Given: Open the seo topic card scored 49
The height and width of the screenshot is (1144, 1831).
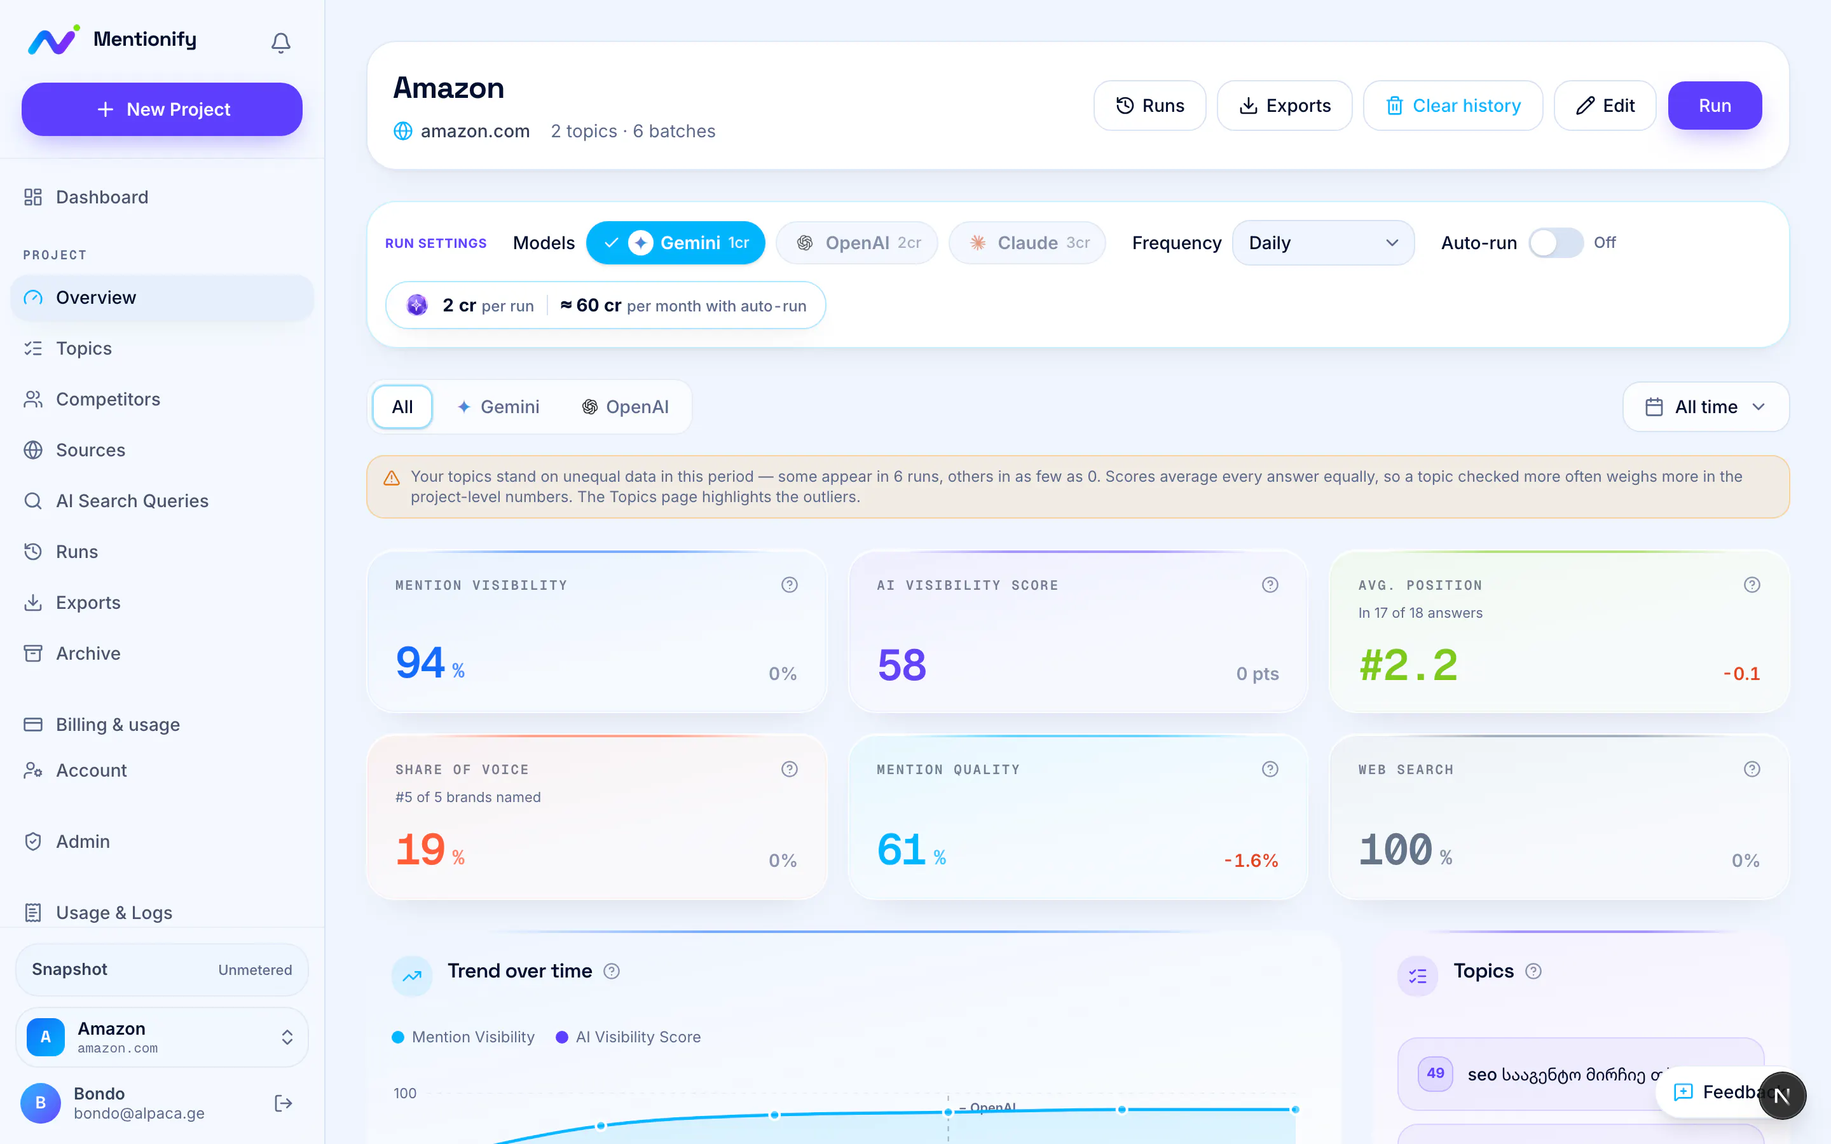Looking at the screenshot, I should tap(1580, 1073).
